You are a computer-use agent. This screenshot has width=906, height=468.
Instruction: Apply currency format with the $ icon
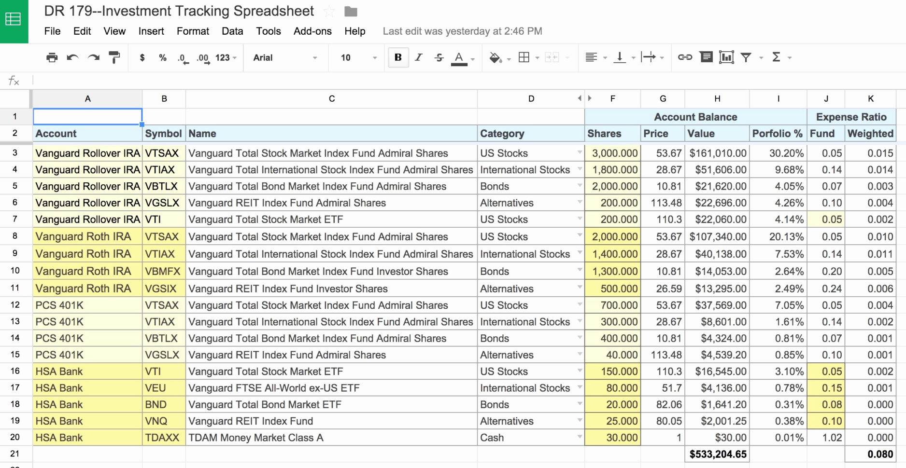tap(142, 57)
